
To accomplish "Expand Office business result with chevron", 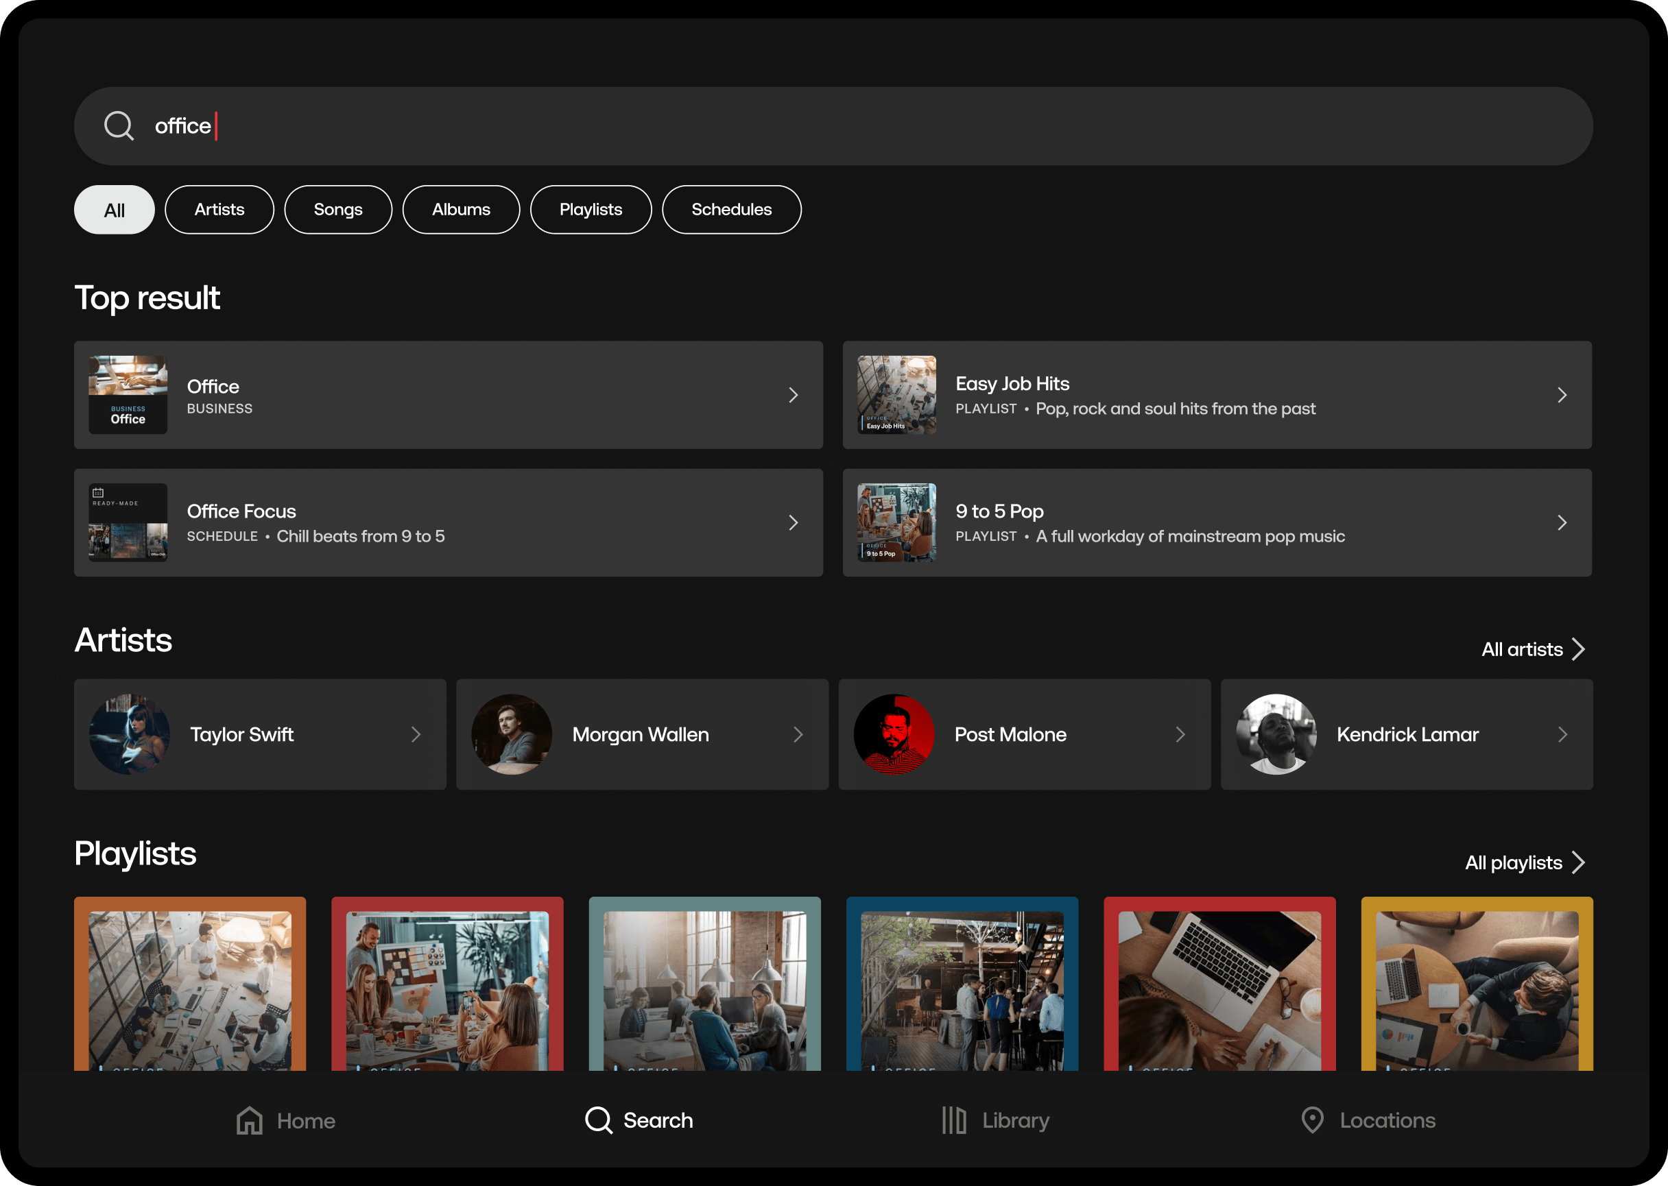I will tap(794, 395).
